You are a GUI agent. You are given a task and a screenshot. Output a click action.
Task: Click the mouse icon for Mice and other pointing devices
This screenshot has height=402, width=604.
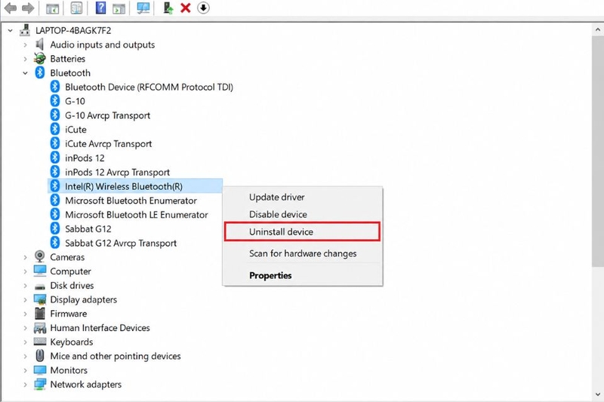point(40,355)
